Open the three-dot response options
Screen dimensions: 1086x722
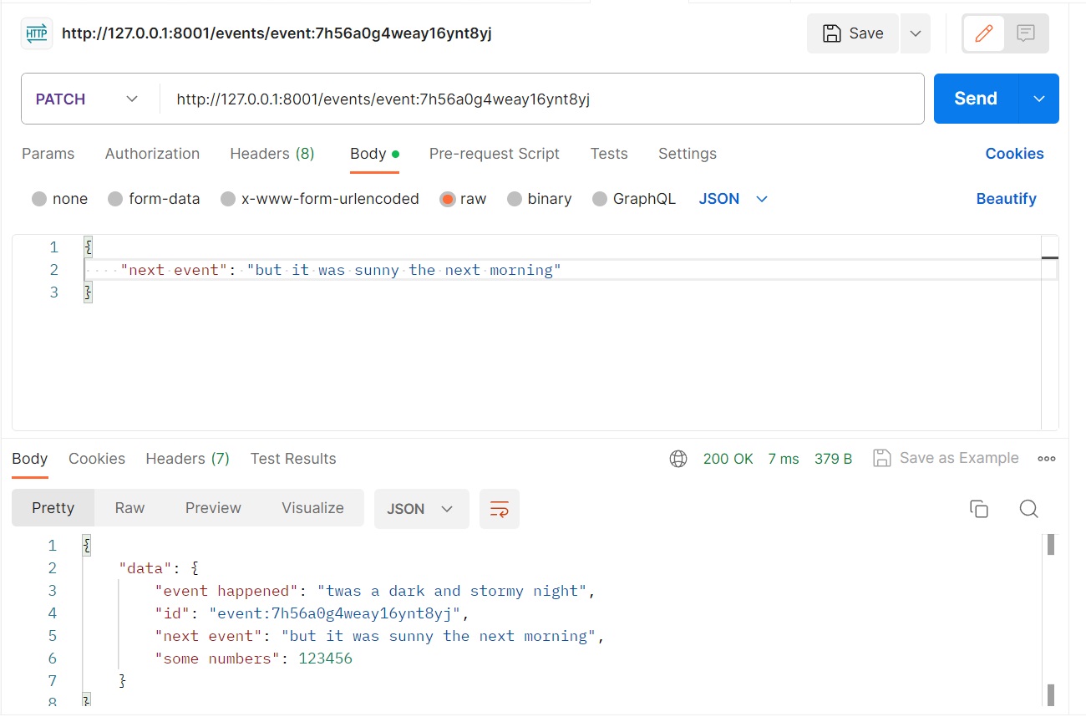(x=1047, y=459)
